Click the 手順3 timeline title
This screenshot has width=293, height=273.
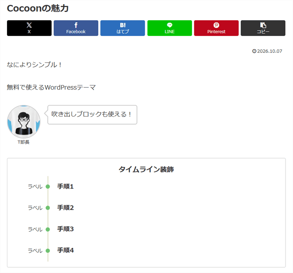pyautogui.click(x=65, y=229)
